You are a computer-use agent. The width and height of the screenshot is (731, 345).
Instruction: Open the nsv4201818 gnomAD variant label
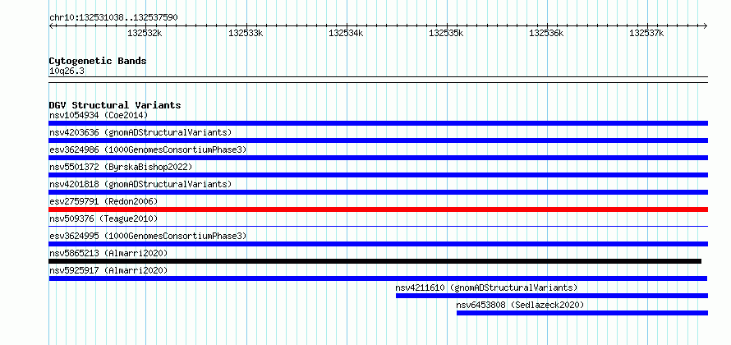[140, 184]
